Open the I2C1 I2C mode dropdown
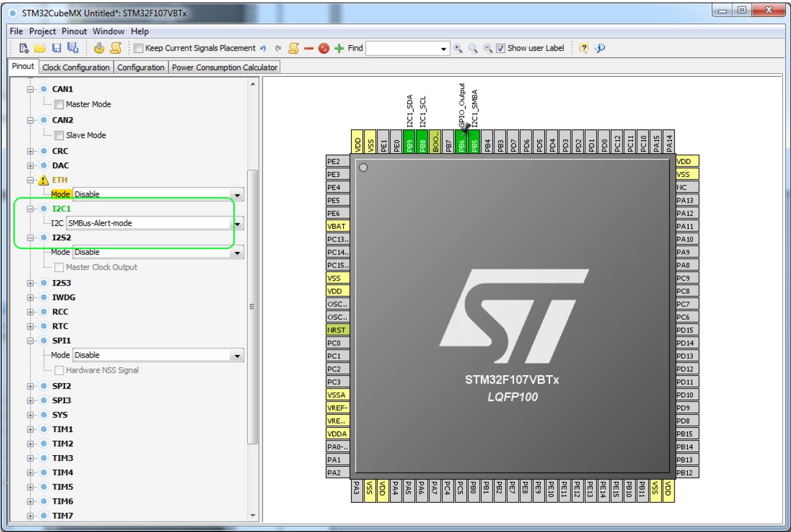The image size is (791, 532). 156,223
